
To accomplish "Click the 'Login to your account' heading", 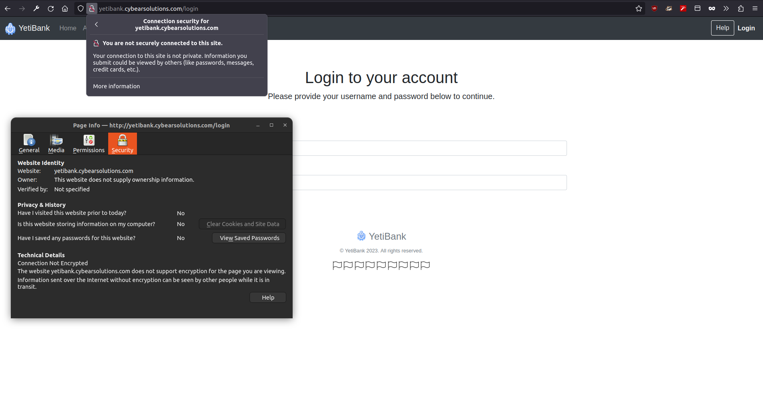I will coord(381,77).
